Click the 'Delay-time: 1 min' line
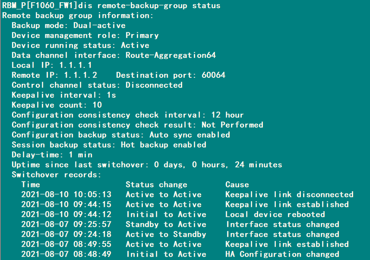The width and height of the screenshot is (370, 260). [x=52, y=155]
